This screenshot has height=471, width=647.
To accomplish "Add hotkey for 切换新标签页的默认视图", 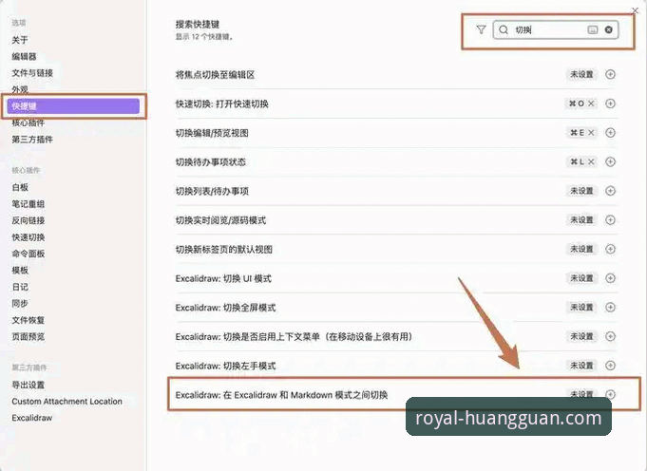I will (610, 249).
